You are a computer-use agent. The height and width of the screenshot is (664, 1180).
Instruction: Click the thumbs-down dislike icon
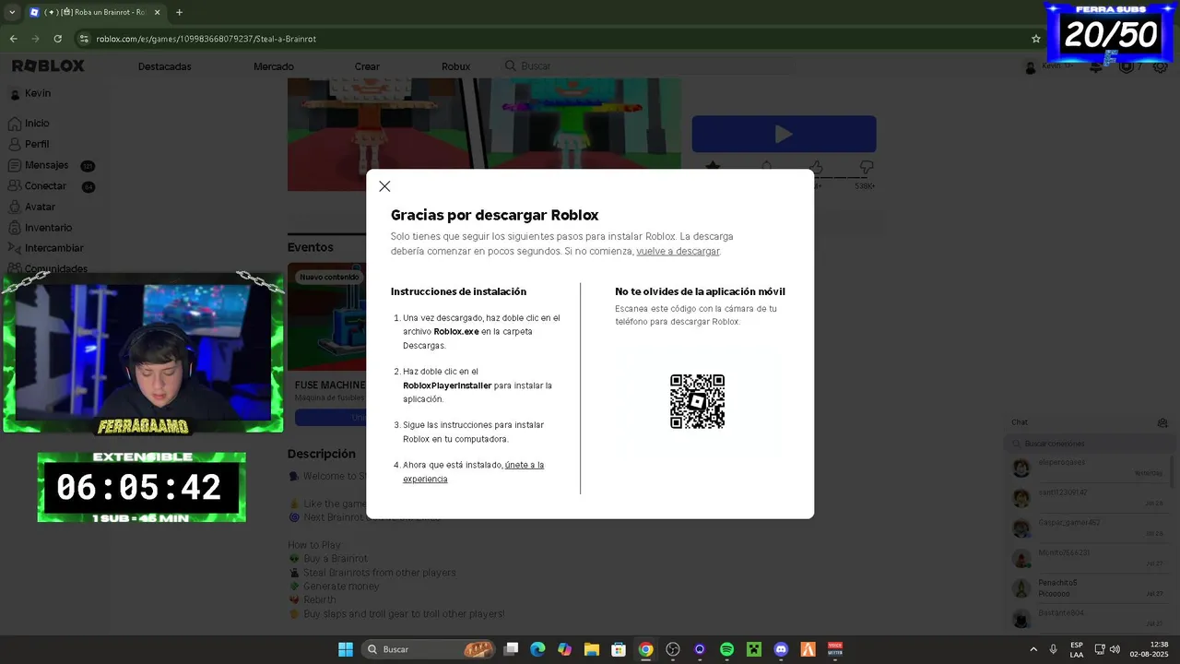coord(867,167)
